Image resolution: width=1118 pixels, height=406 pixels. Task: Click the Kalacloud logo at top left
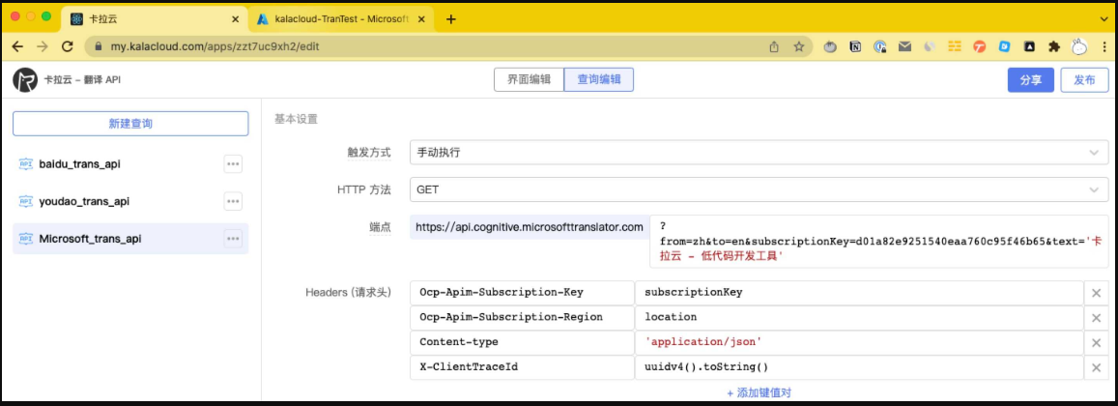[x=25, y=80]
